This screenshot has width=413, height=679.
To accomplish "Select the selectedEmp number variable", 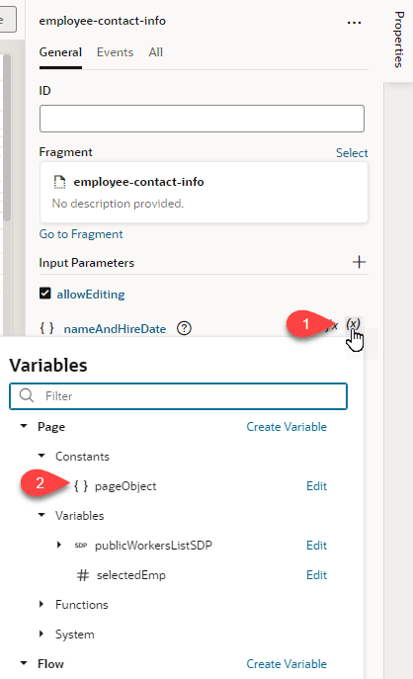I will click(130, 575).
